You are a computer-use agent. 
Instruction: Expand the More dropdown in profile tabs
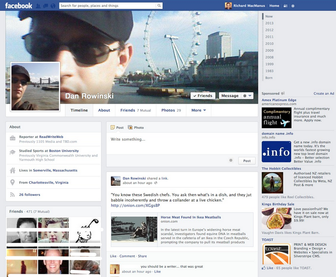click(199, 110)
